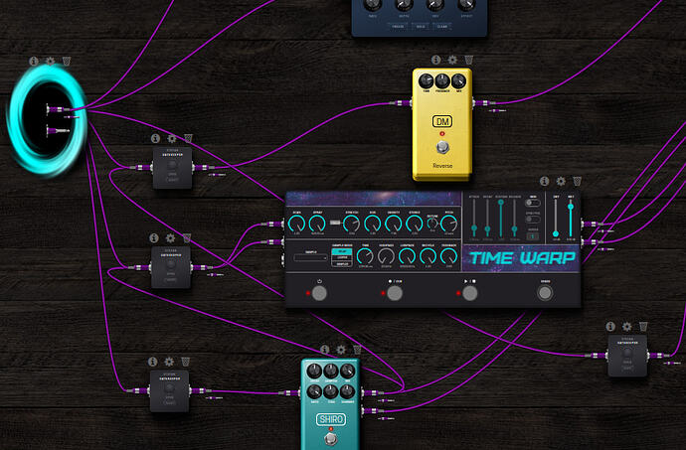
Task: Open info of Gatekeeper beside Time Warp outputs
Action: (x=610, y=326)
